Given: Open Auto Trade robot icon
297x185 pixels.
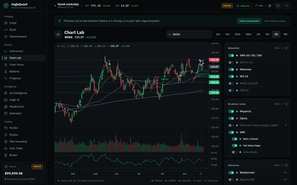Looking at the screenshot, I should 6,148.
